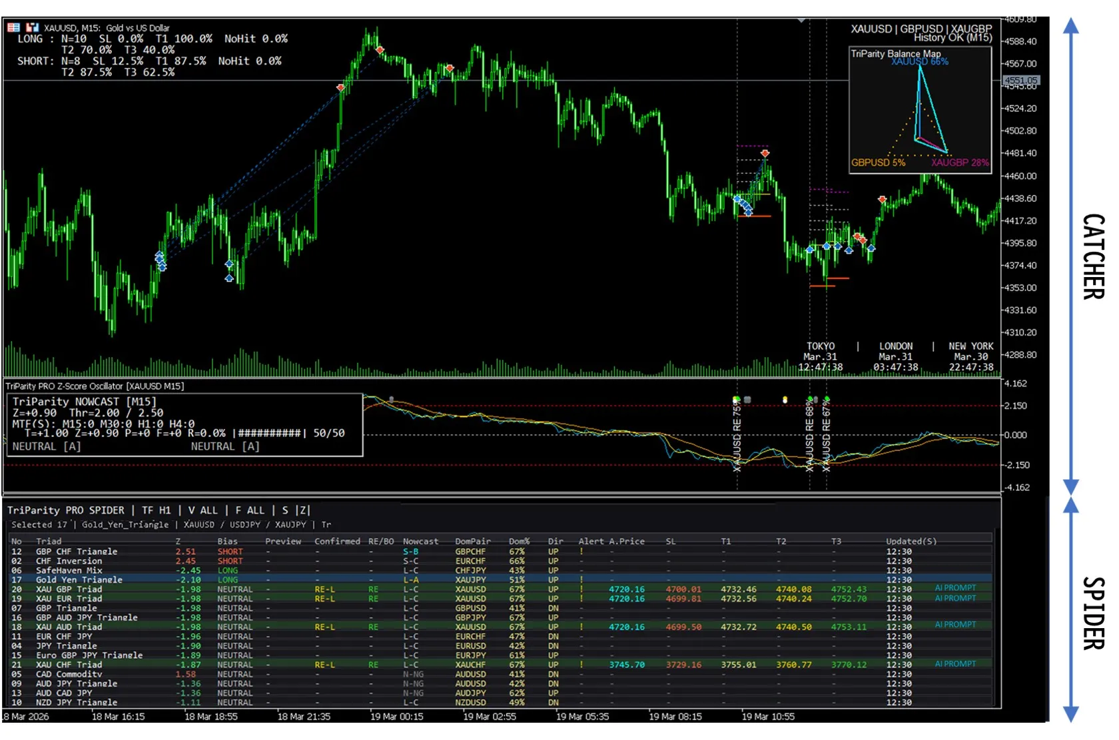
Task: Open AI PROMPT for XAU GBP Triad
Action: [x=955, y=588]
